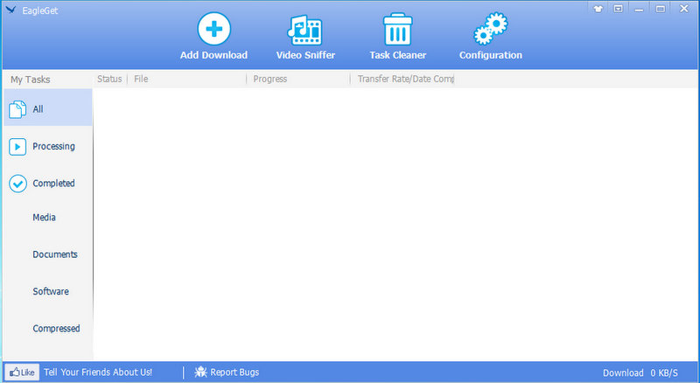The height and width of the screenshot is (383, 700).
Task: Click Tell Your Friends About Us link
Action: [x=98, y=372]
